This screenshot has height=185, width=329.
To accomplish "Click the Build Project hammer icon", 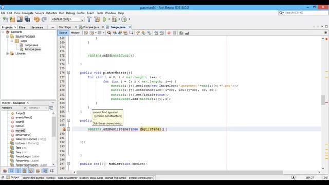I will (89, 20).
